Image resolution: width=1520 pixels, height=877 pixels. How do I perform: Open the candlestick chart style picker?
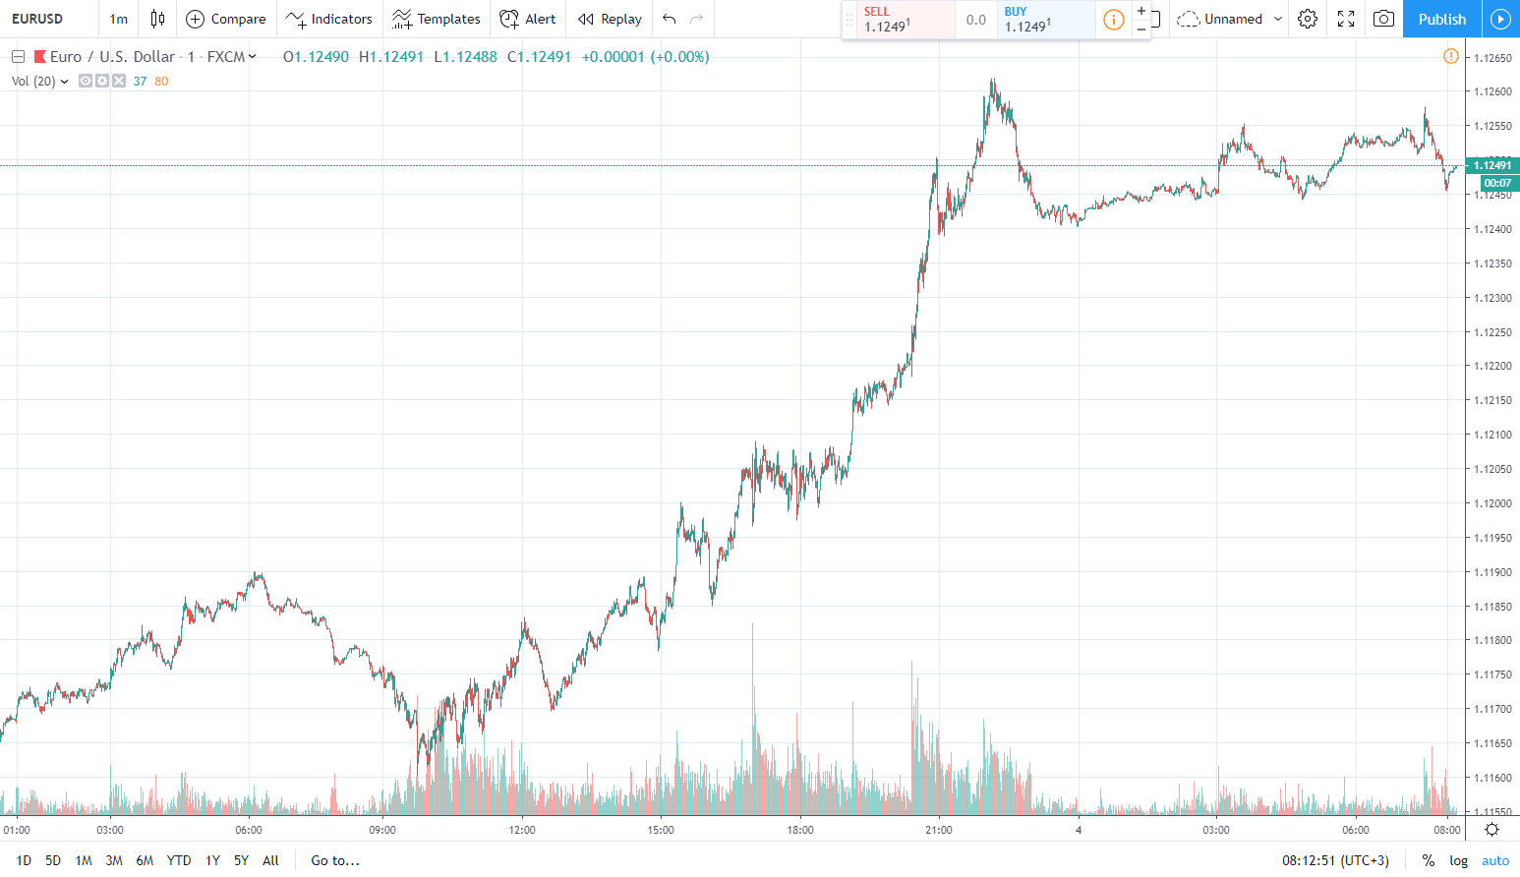(x=157, y=19)
